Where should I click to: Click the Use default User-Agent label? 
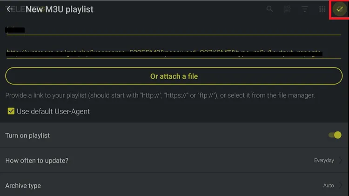(x=54, y=111)
